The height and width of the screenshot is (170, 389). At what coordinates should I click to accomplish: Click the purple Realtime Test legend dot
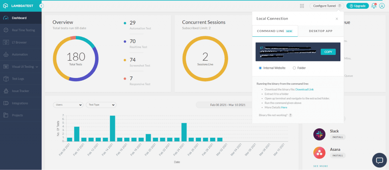[125, 42]
